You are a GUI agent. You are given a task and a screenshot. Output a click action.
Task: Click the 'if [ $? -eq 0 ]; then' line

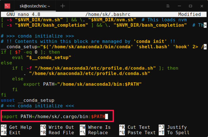pyautogui.click(x=31, y=52)
